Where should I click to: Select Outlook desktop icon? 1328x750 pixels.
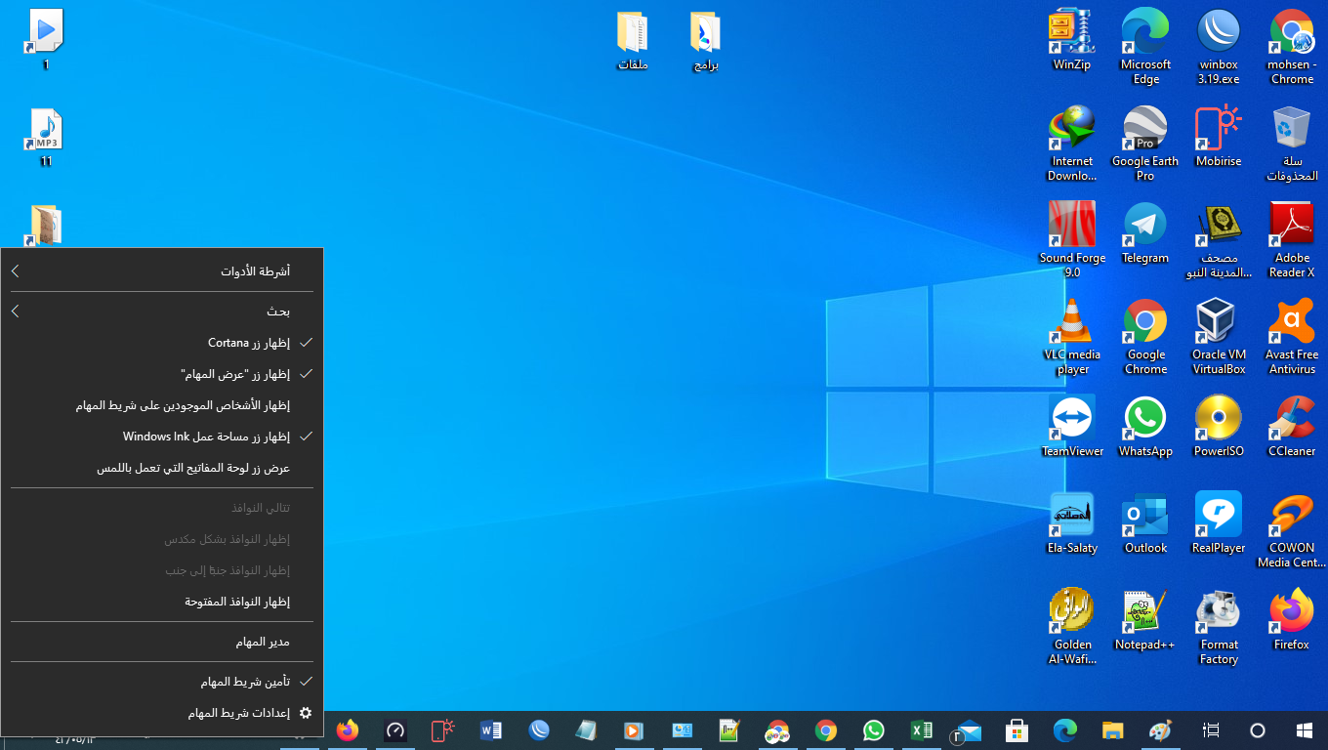pos(1145,523)
